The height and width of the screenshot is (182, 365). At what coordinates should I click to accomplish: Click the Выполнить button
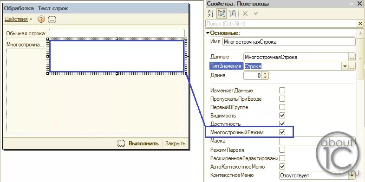point(143,143)
